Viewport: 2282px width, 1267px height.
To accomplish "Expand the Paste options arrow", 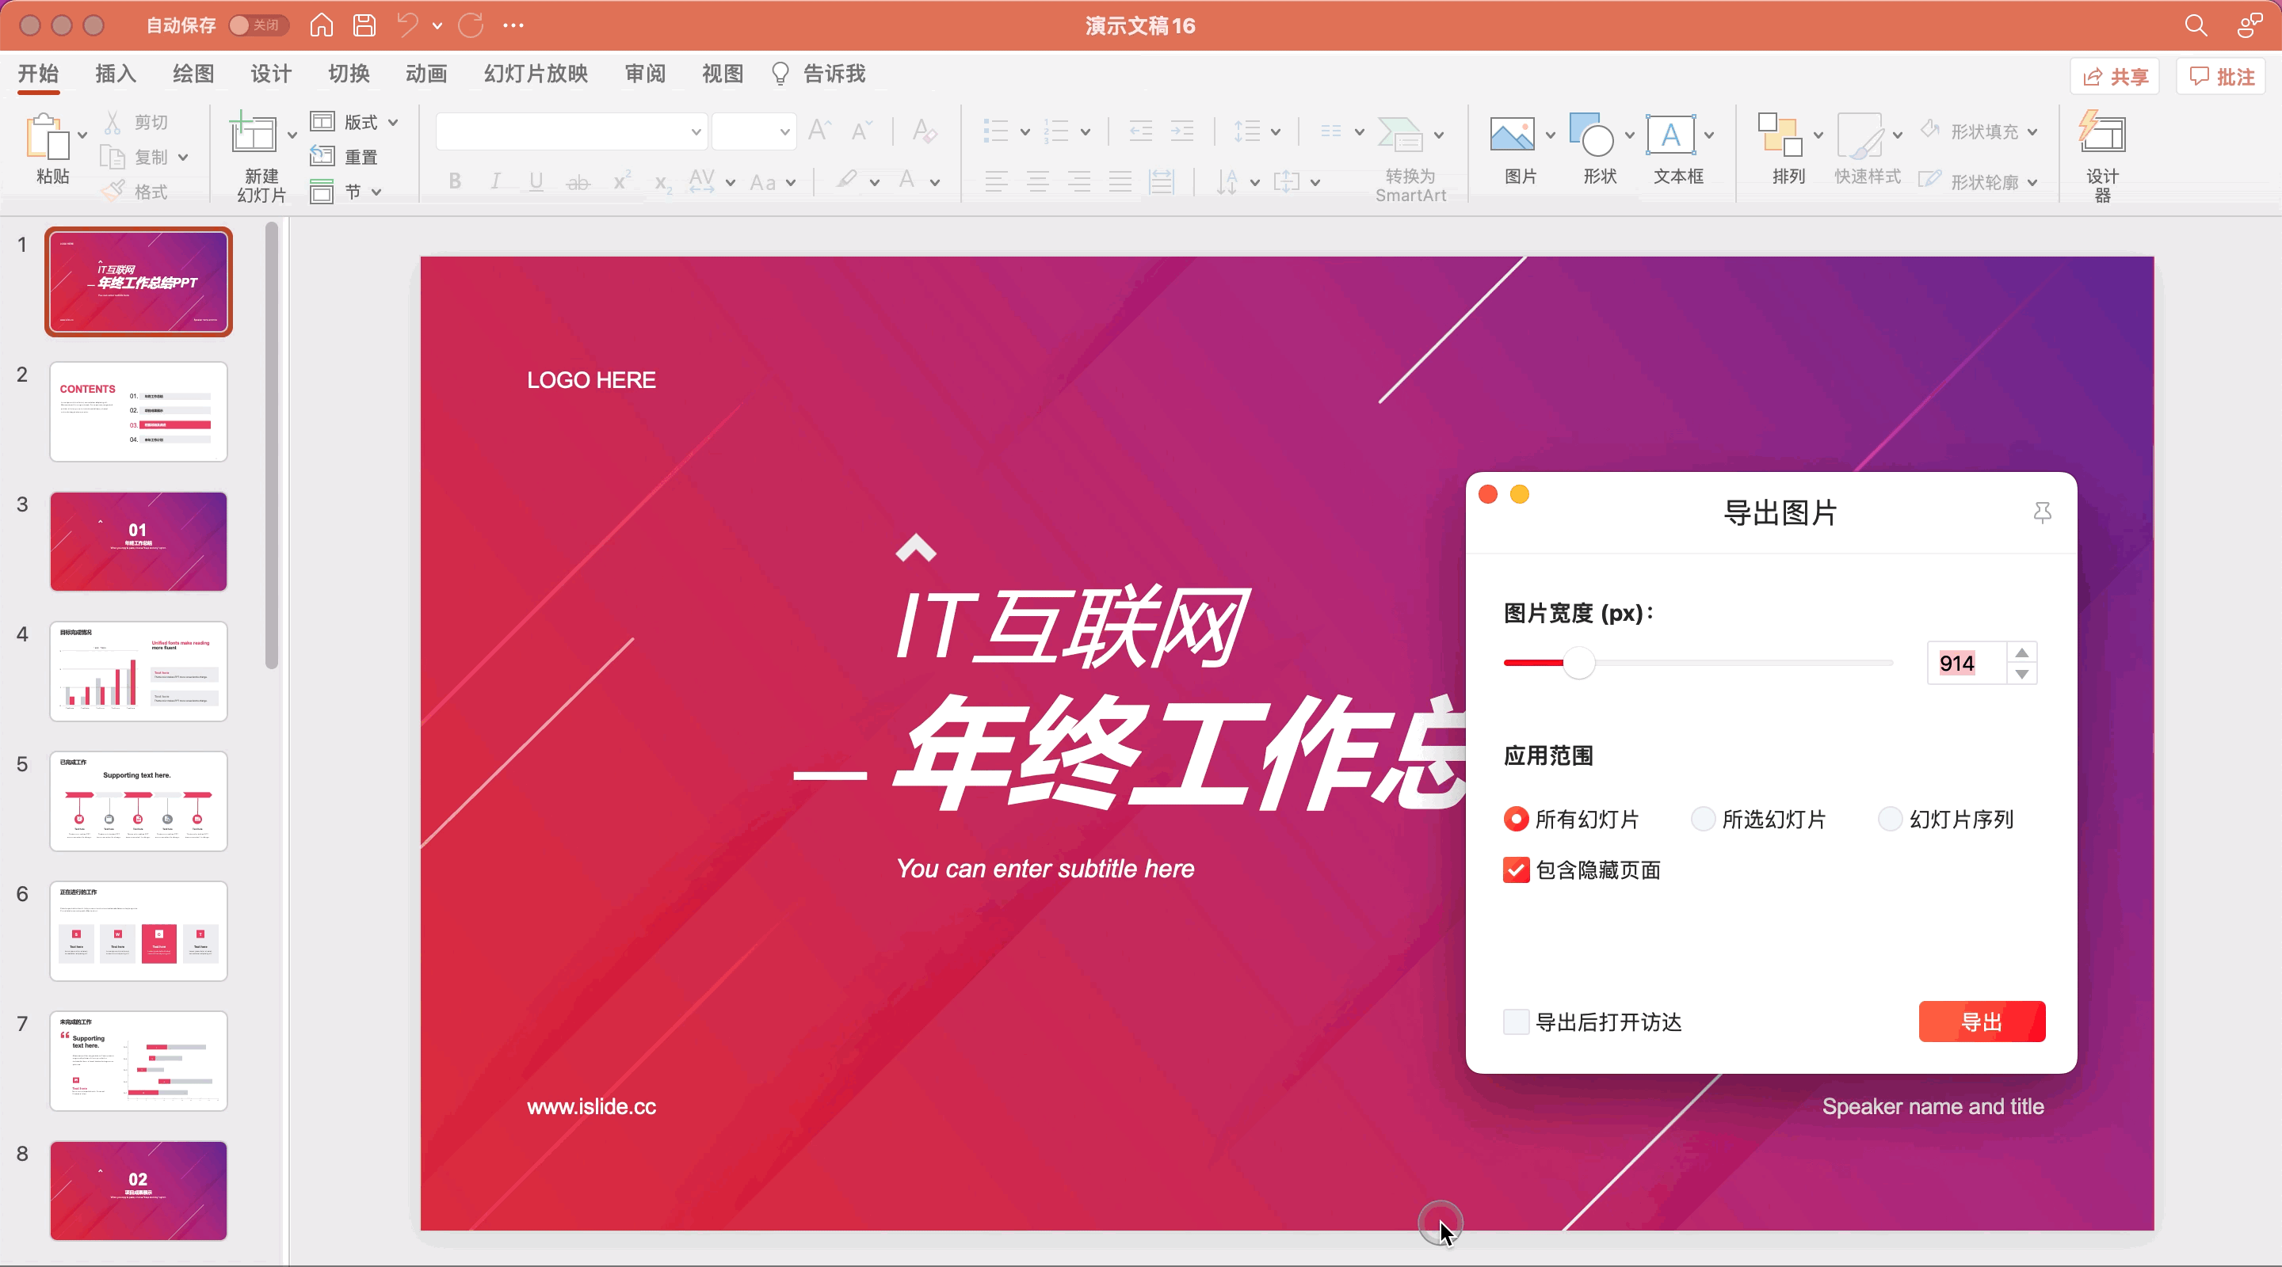I will [x=82, y=135].
